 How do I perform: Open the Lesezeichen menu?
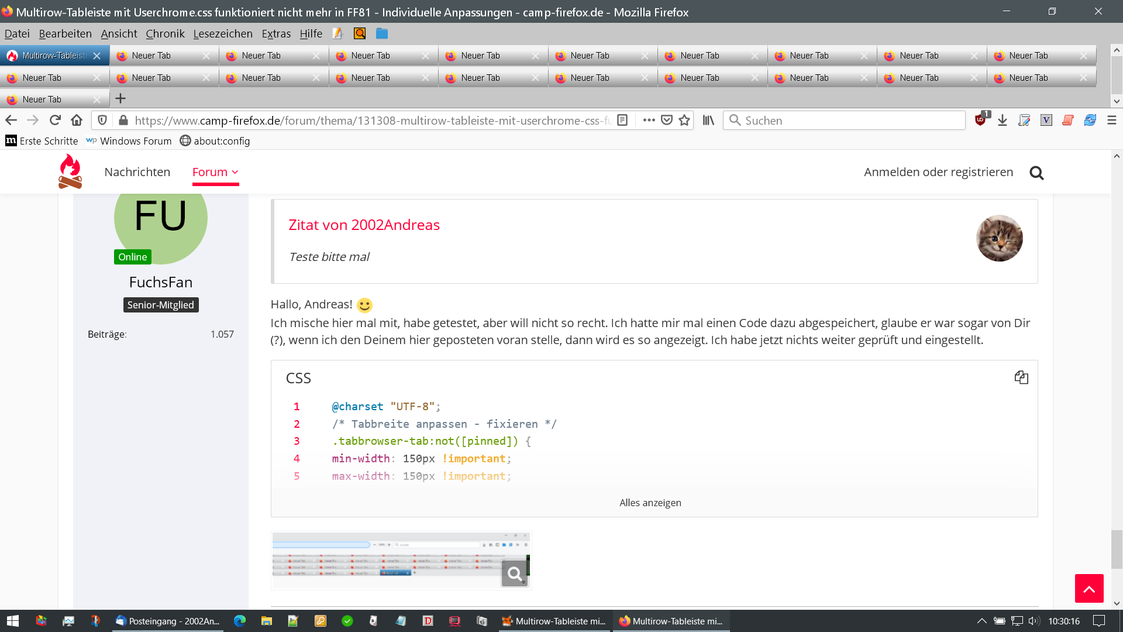(223, 33)
